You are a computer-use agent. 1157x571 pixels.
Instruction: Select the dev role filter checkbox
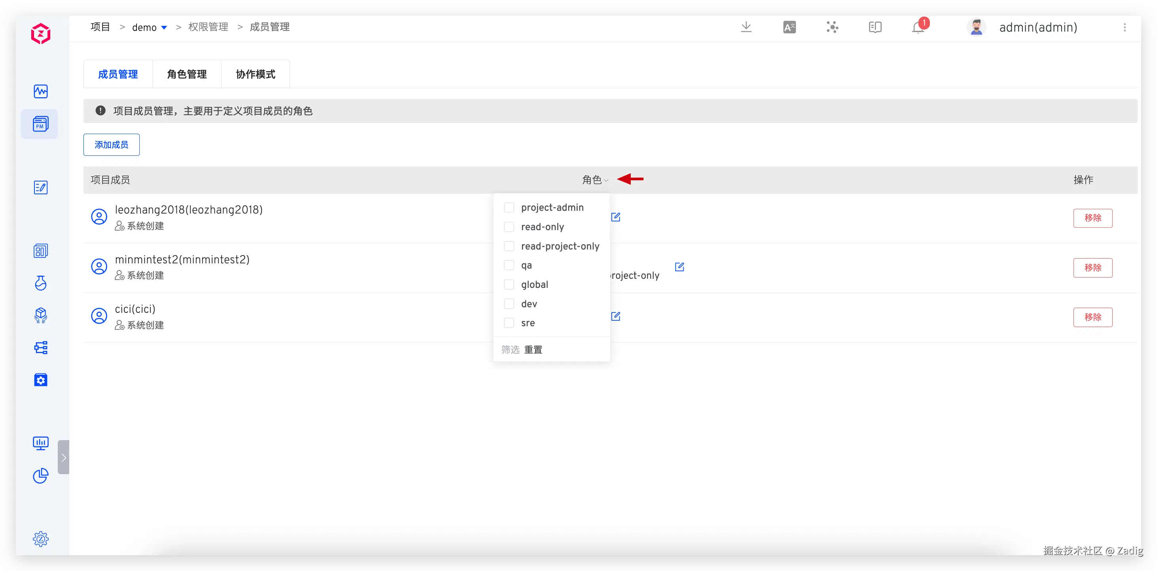click(x=509, y=304)
